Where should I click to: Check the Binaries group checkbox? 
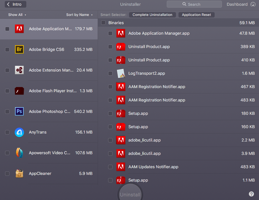click(103, 23)
